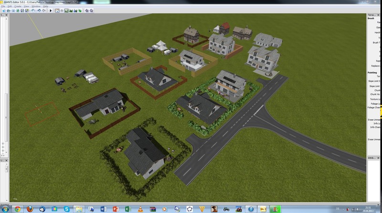Launch Firefox from the taskbar

click(x=30, y=209)
